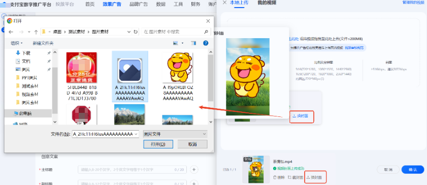Click 桌面 in the address path
Screen dimensions: 427x185
[57, 32]
